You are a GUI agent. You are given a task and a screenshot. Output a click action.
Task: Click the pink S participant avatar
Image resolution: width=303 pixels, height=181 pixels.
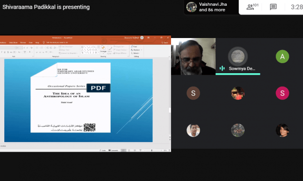click(x=282, y=93)
